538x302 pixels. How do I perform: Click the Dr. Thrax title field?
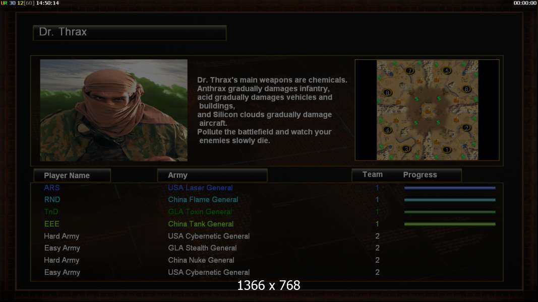(130, 33)
